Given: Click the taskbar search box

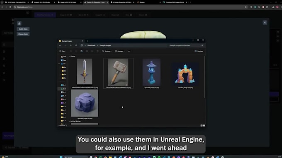Looking at the screenshot, I should coord(76,157).
